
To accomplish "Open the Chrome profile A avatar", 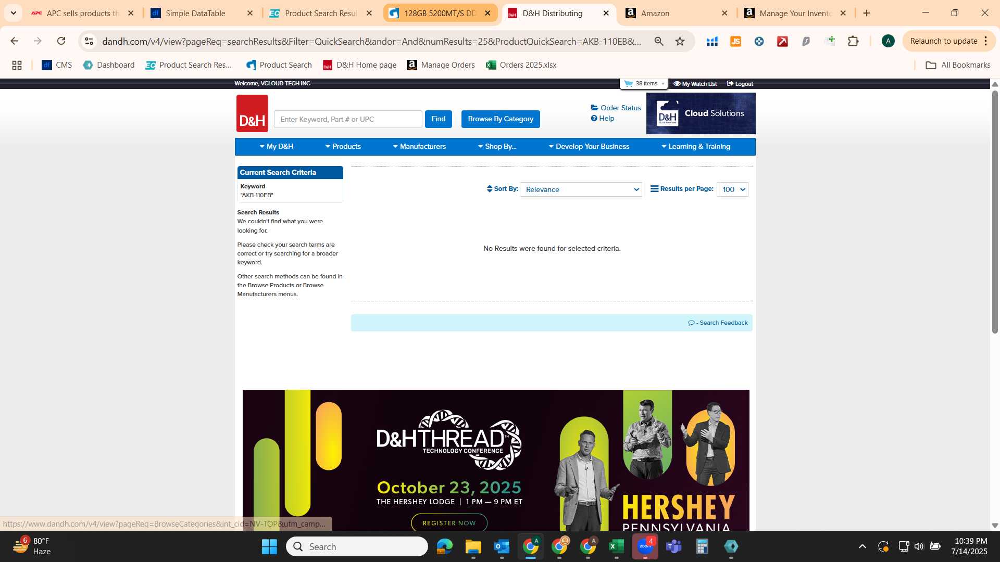I will 888,41.
